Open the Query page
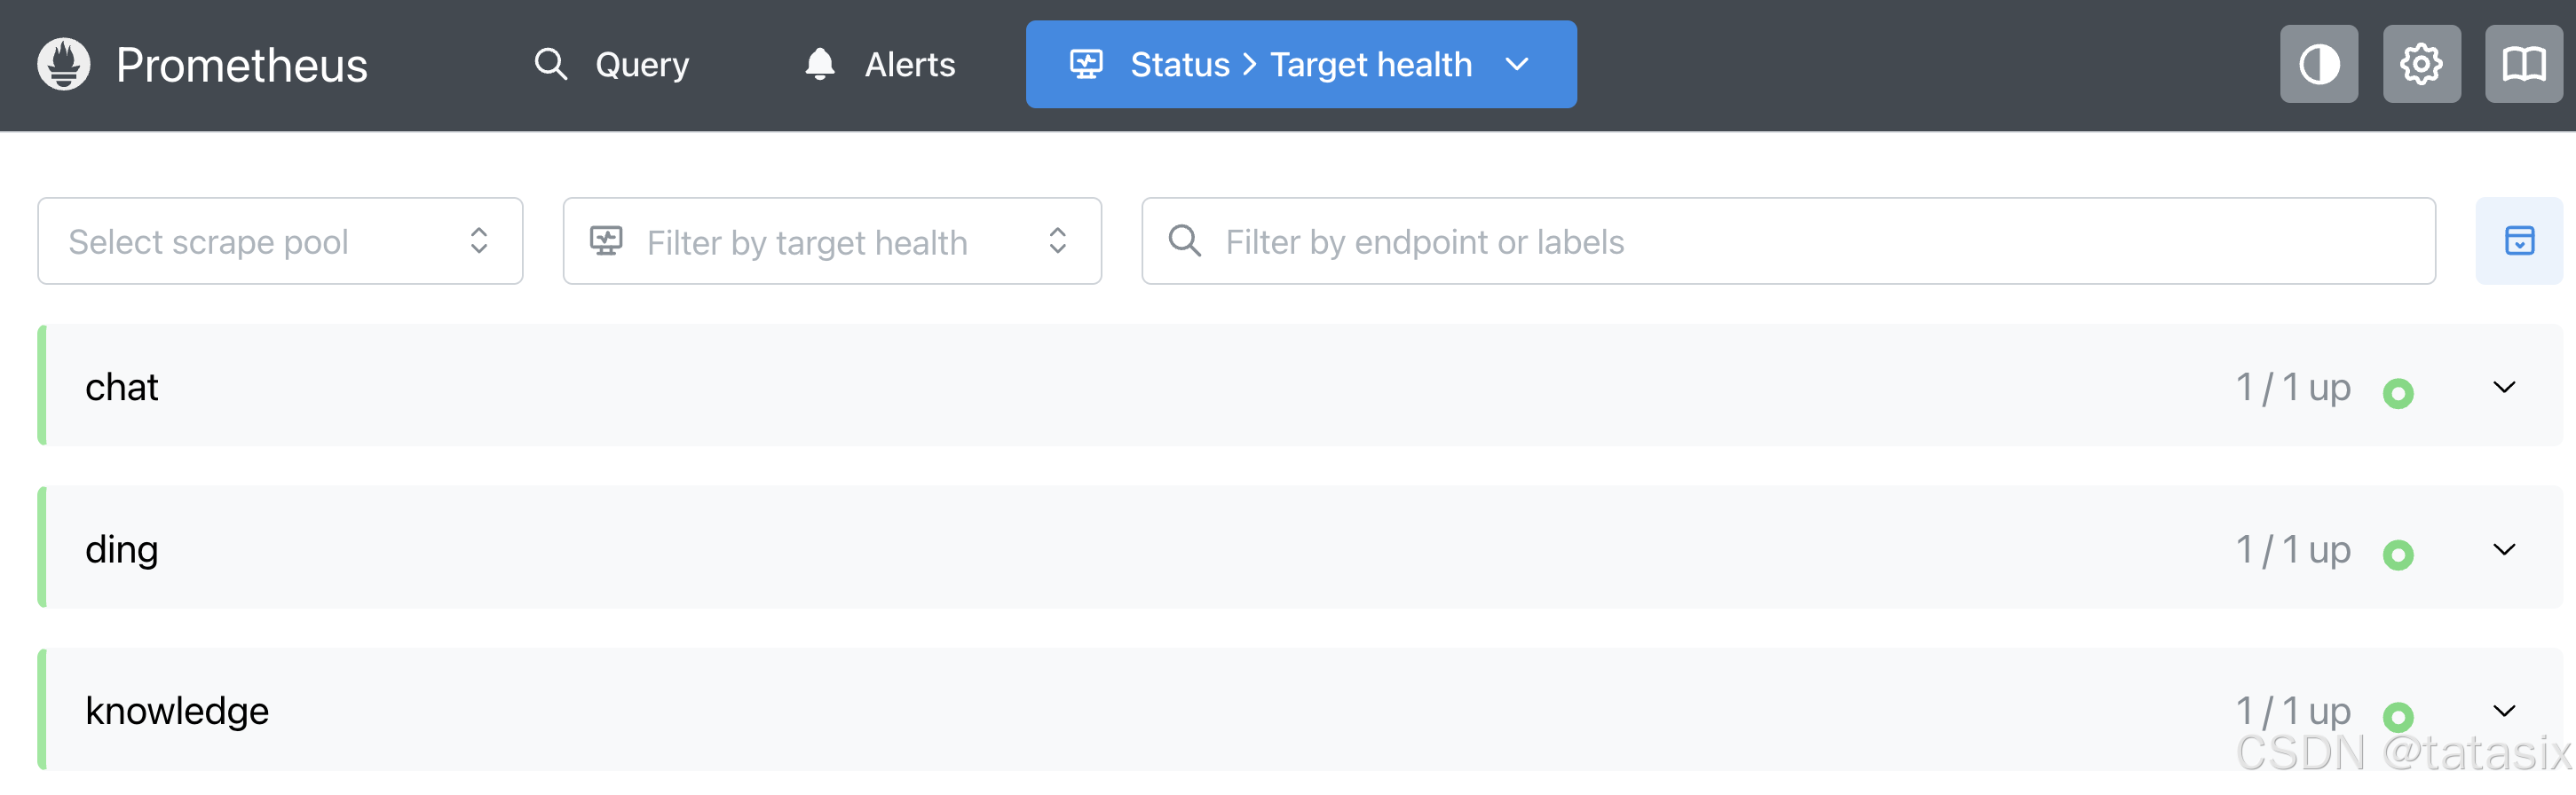The height and width of the screenshot is (795, 2576). [x=612, y=64]
